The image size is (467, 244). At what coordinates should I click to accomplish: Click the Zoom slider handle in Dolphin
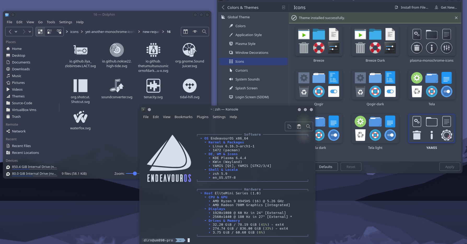pyautogui.click(x=135, y=173)
